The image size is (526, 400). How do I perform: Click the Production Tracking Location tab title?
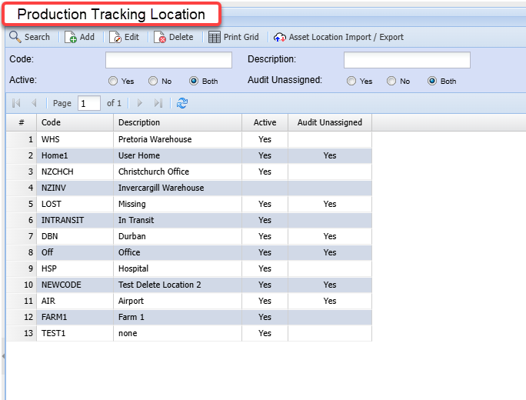(112, 15)
